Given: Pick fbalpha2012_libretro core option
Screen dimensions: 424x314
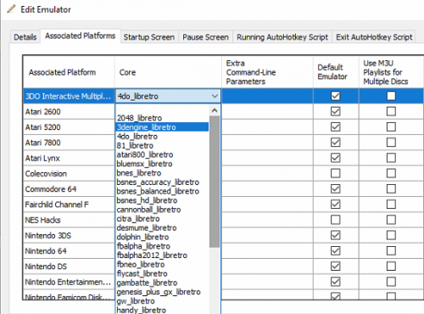Looking at the screenshot, I should coord(162,255).
